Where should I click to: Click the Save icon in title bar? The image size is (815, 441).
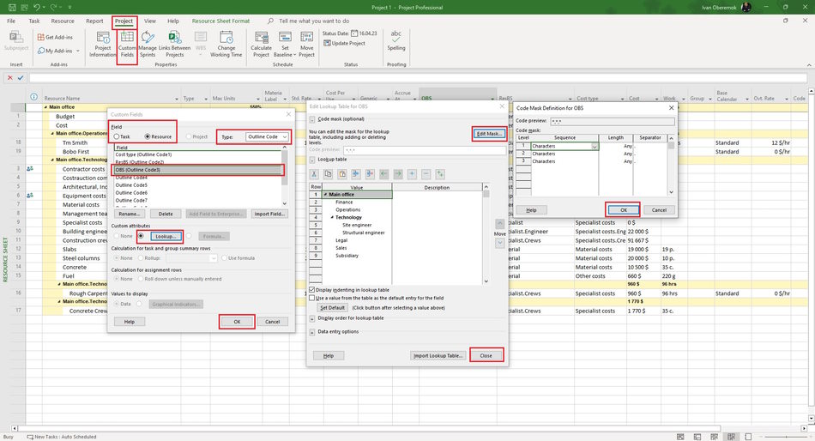(12, 7)
